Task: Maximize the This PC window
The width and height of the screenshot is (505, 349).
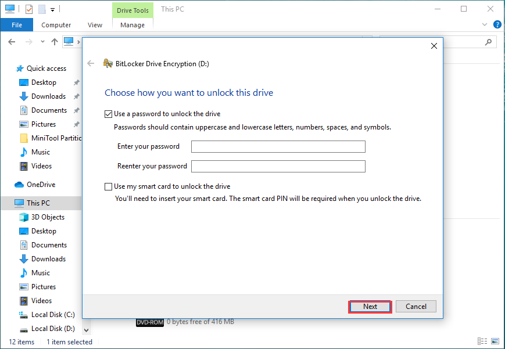Action: coord(464,9)
